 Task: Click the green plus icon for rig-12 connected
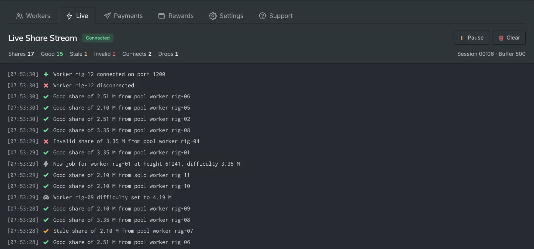pos(46,74)
